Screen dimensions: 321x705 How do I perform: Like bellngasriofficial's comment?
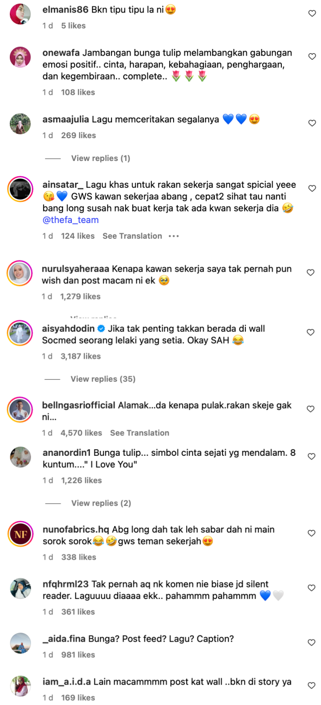click(311, 409)
